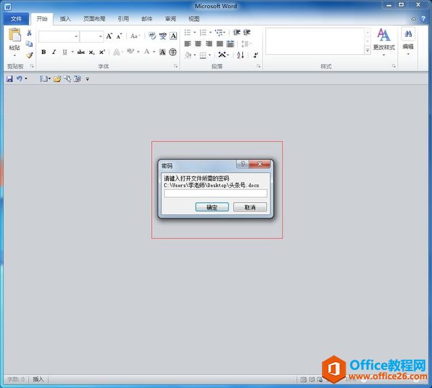
Task: Click the Word Help question mark icon
Action: pos(423,18)
